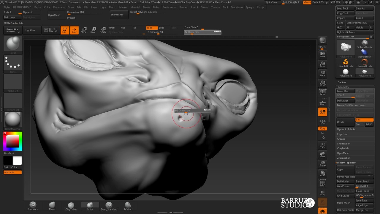Click the Close Holes button

point(364,191)
